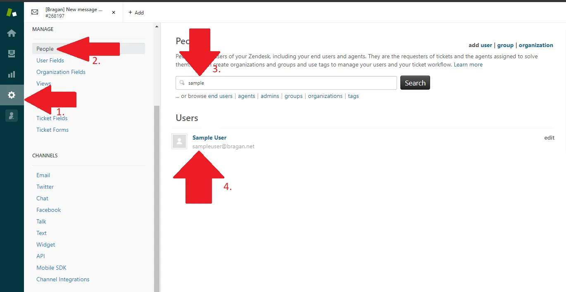Click the admin sidebar scrollbar

pyautogui.click(x=157, y=198)
